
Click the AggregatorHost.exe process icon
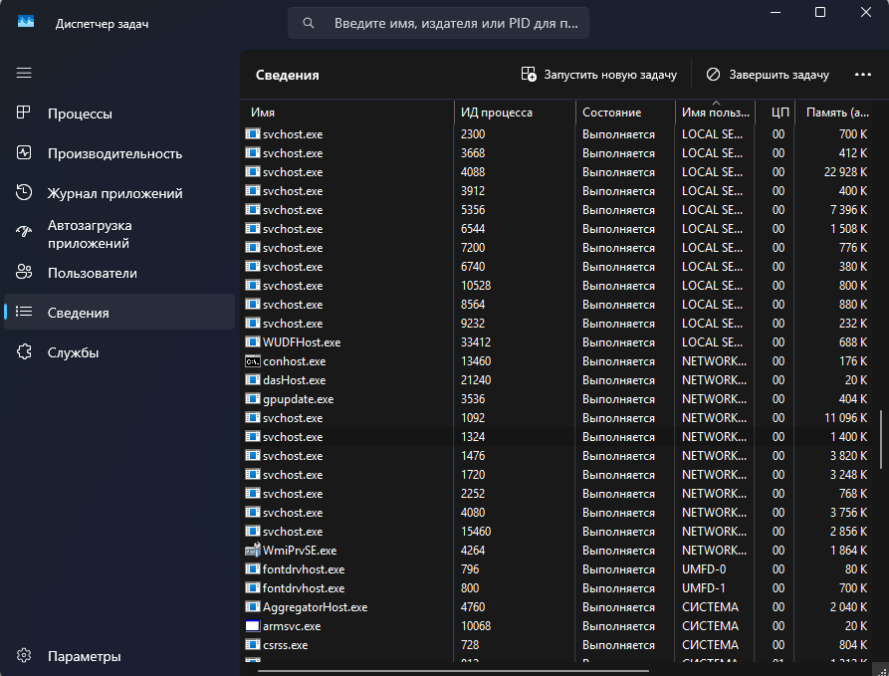(252, 607)
